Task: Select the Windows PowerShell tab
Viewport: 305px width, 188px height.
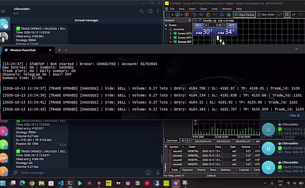Action: click(28, 50)
